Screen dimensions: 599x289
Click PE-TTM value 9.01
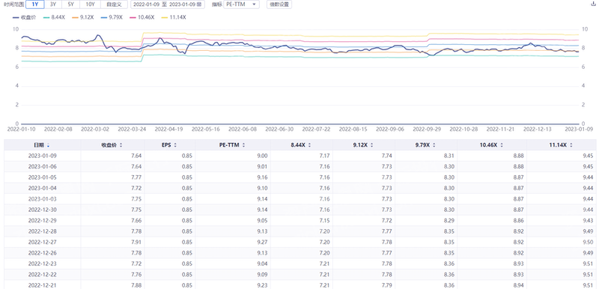coord(262,166)
